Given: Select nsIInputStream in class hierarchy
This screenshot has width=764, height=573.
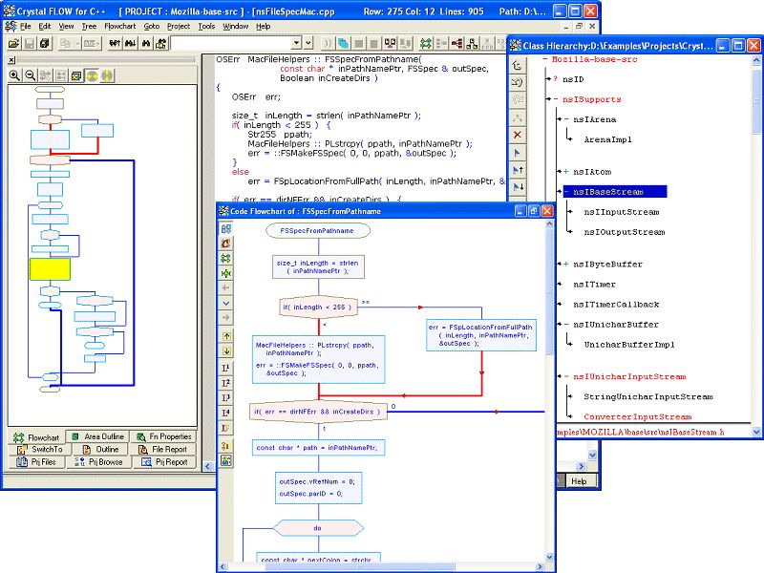Looking at the screenshot, I should [x=621, y=212].
